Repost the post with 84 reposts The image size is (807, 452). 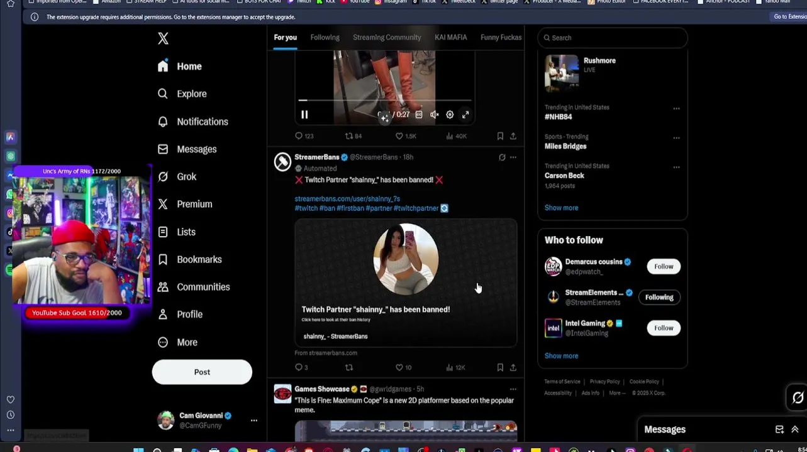(353, 136)
